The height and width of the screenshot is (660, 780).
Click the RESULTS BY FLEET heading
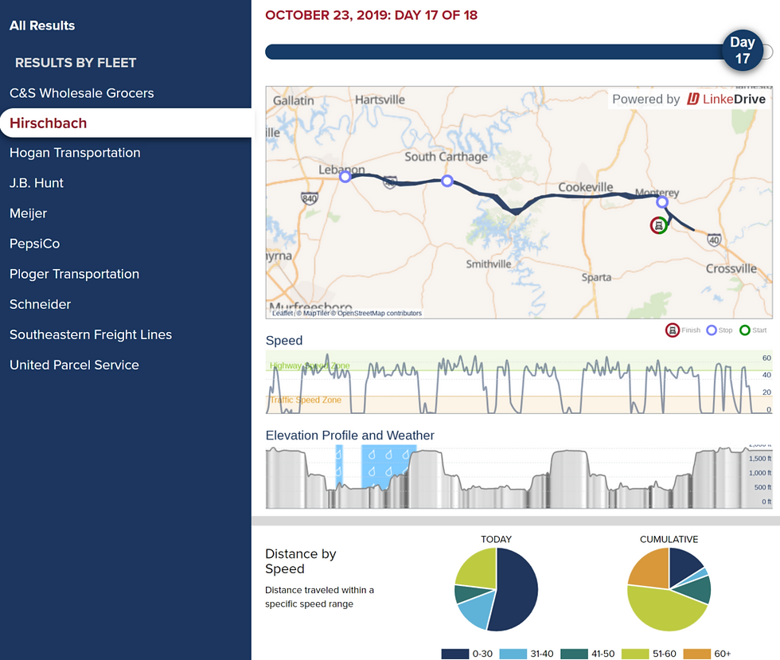coord(76,63)
